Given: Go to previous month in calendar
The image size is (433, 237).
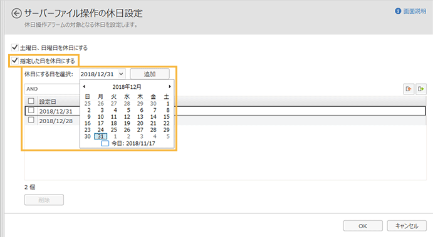Looking at the screenshot, I should (84, 86).
